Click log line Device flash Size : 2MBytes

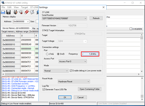pos(18,95)
